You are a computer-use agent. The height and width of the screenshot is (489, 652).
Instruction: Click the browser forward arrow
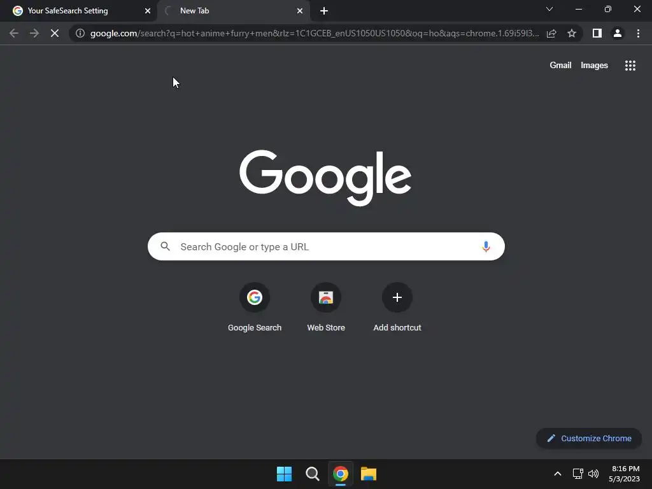tap(34, 33)
